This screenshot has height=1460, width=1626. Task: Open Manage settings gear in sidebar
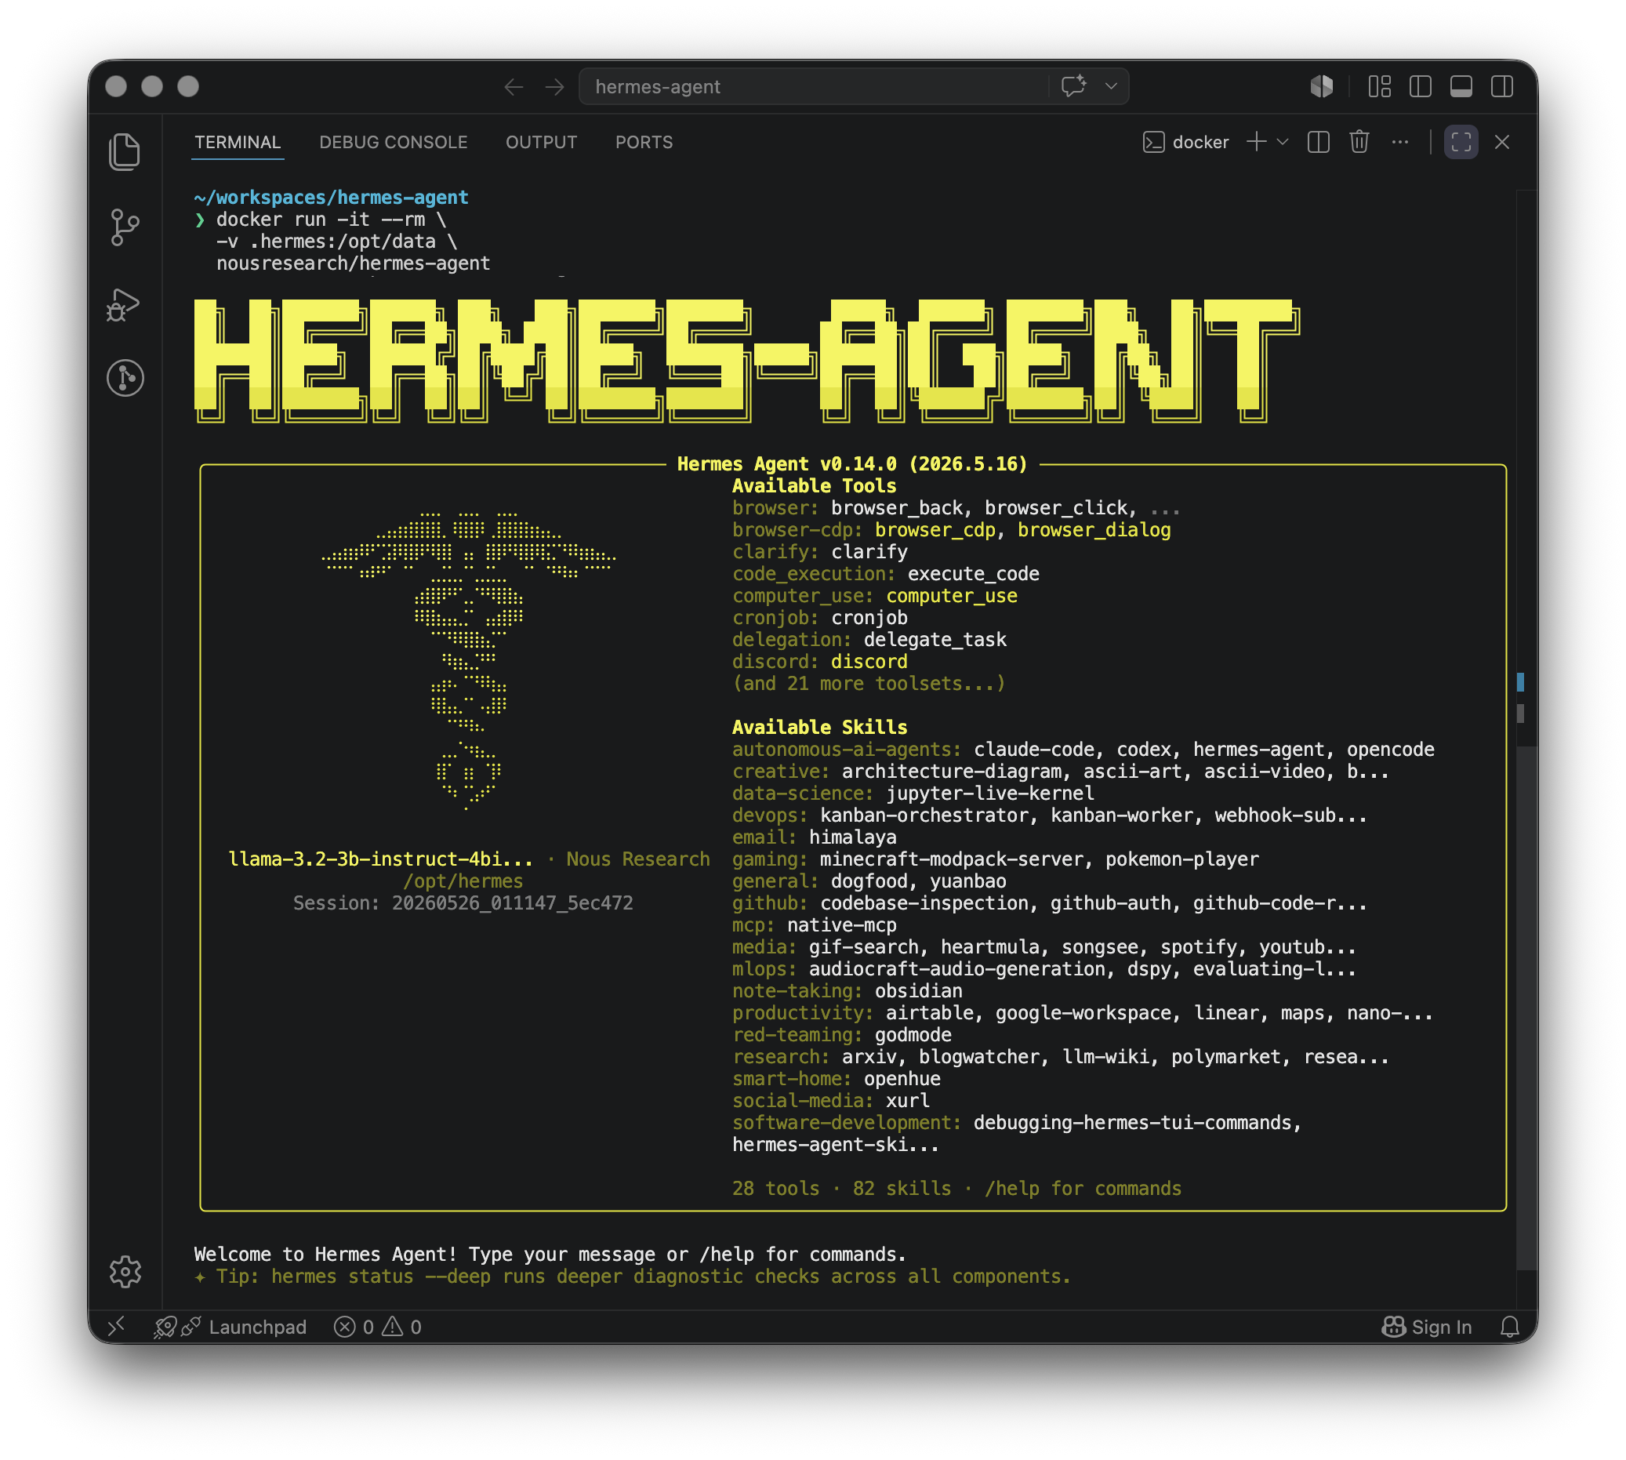[125, 1272]
